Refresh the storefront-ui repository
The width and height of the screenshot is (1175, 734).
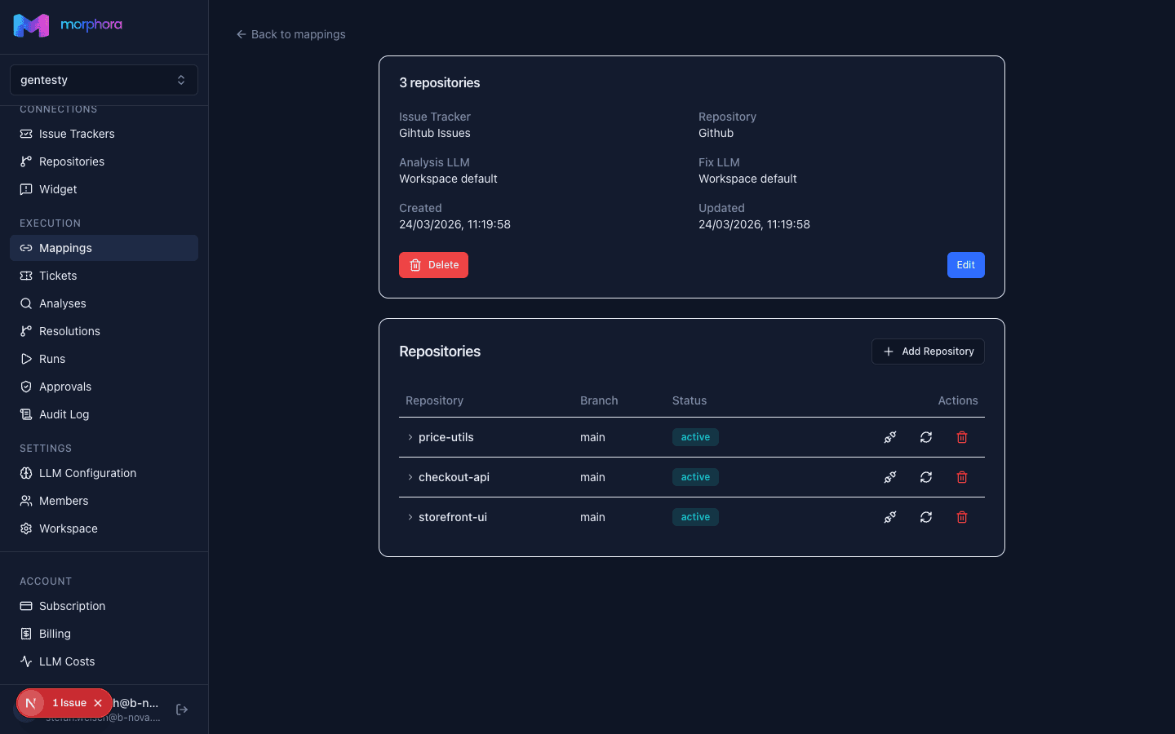pos(926,517)
